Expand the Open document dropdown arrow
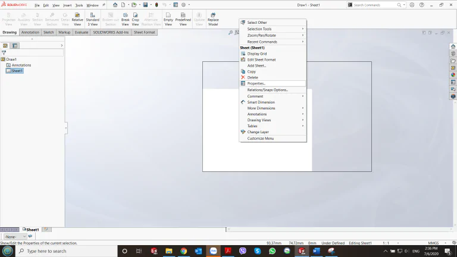The height and width of the screenshot is (257, 457). pos(139,5)
